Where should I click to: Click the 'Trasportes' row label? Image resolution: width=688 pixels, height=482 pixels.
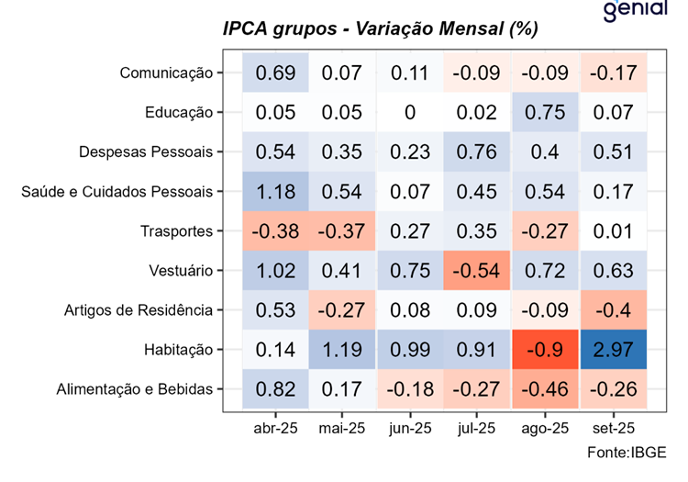(x=176, y=231)
